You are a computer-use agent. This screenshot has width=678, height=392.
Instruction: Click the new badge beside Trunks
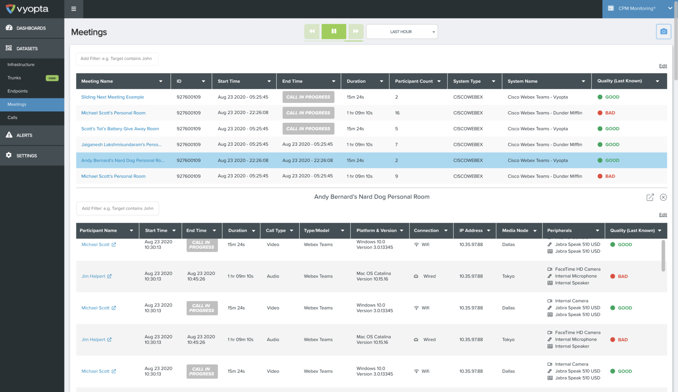[52, 78]
